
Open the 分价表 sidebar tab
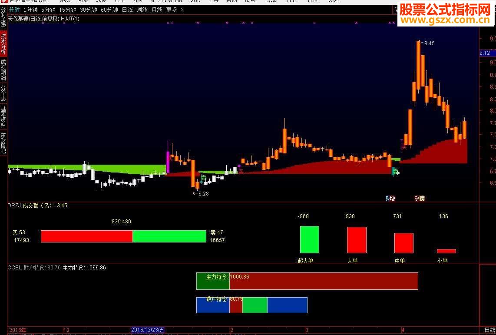[3, 93]
